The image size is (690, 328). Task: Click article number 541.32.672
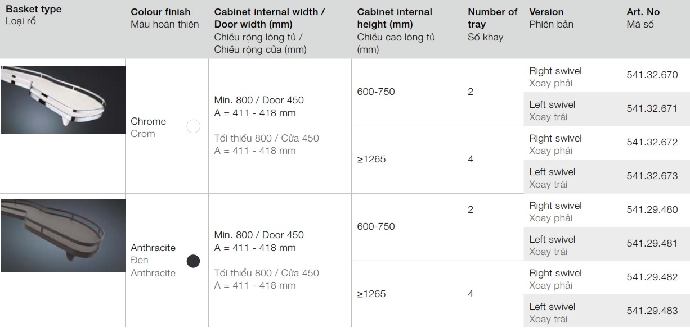652,142
